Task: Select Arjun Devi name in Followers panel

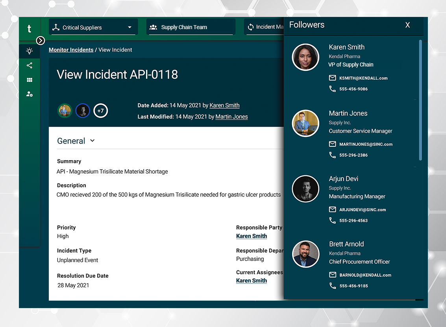Action: (x=343, y=179)
